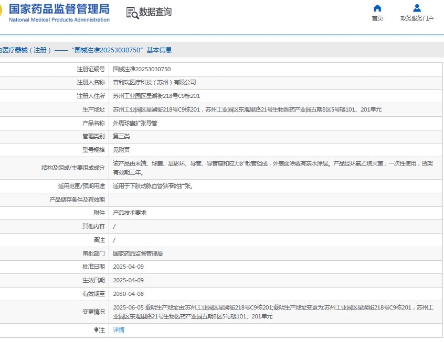Click the 注册人名称 row label
Image resolution: width=444 pixels, height=342 pixels.
91,83
